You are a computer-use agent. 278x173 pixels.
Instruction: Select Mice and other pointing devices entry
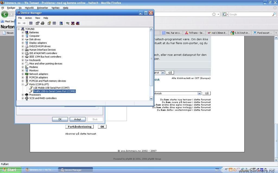(x=46, y=64)
